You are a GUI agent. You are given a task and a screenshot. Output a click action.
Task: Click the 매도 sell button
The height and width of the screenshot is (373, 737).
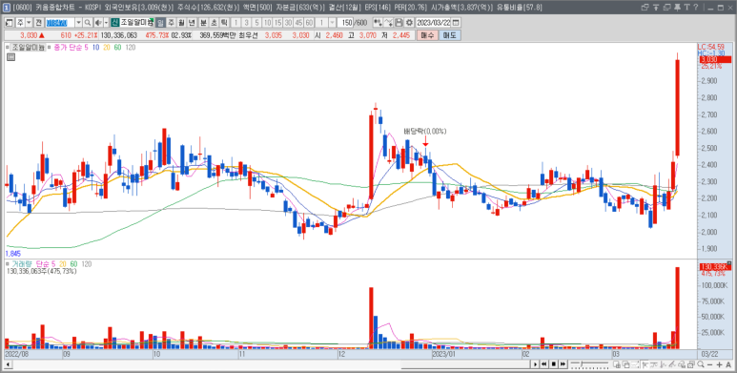tap(450, 35)
